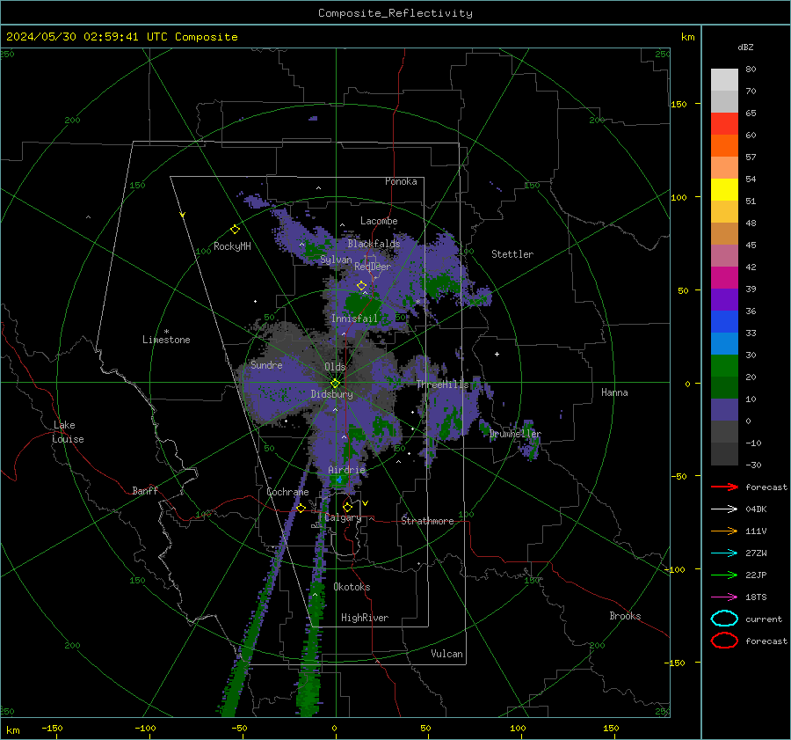The height and width of the screenshot is (740, 791).
Task: Click the white 04DK arrow legend icon
Action: tap(724, 509)
